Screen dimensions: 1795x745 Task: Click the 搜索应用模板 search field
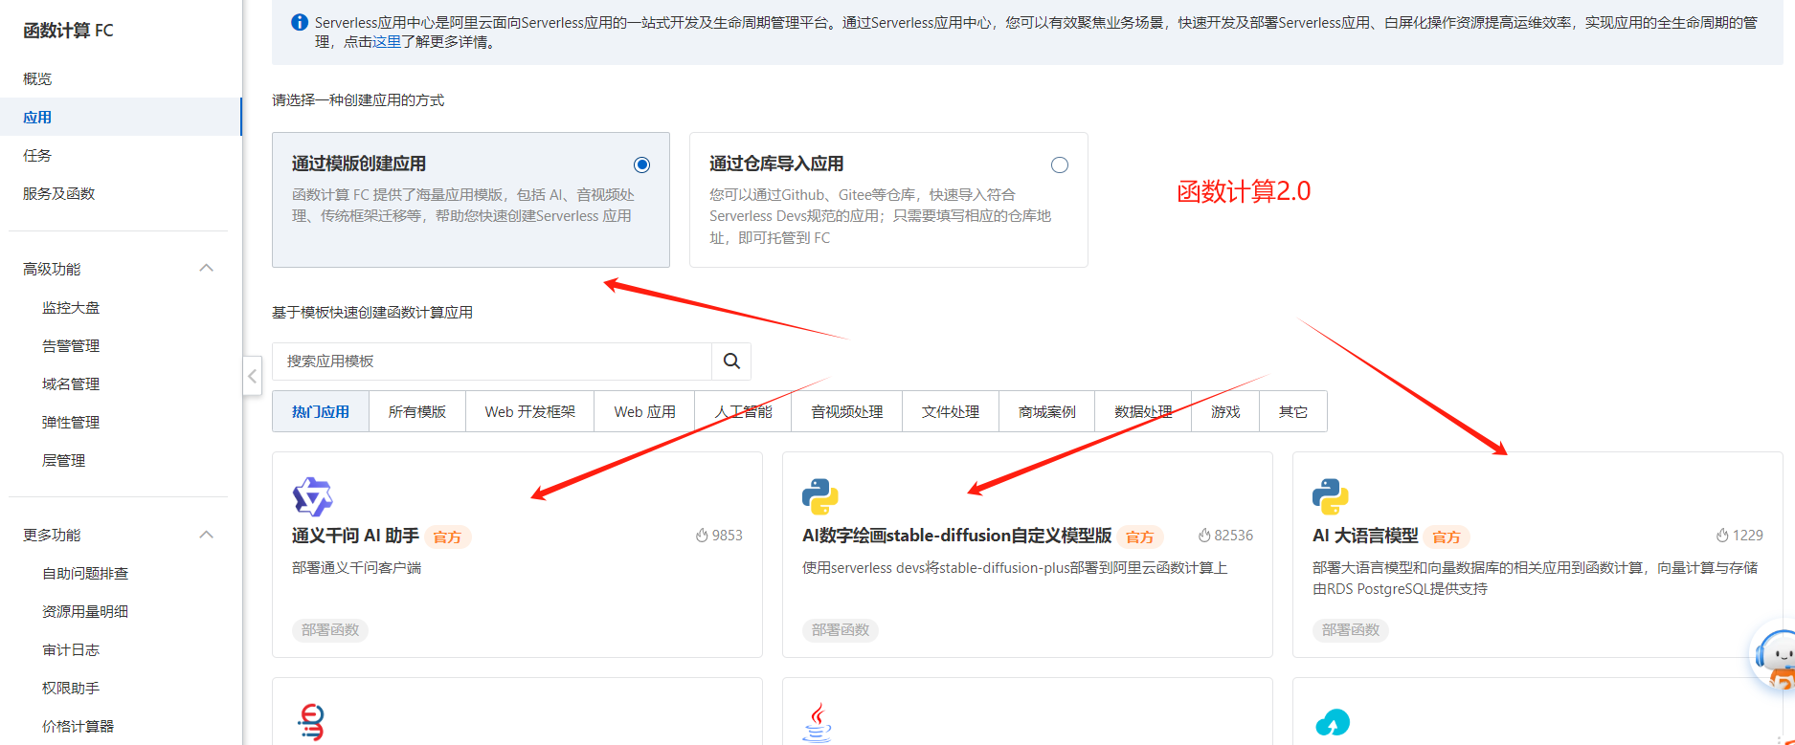click(x=492, y=361)
